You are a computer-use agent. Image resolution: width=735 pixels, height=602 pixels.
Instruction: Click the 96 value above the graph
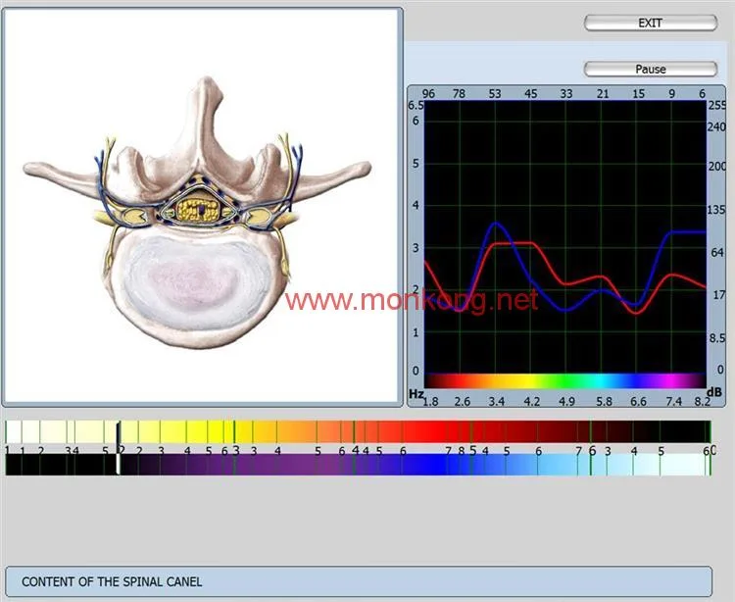428,94
